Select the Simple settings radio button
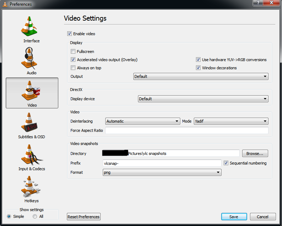This screenshot has height=226, width=282. [x=9, y=216]
